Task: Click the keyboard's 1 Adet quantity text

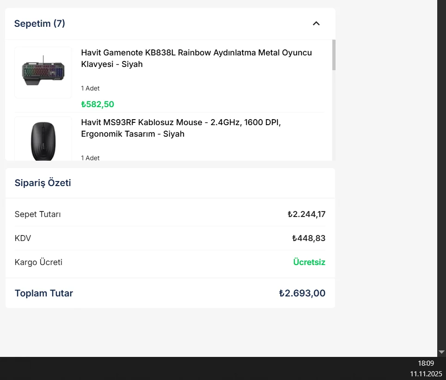Action: point(91,88)
